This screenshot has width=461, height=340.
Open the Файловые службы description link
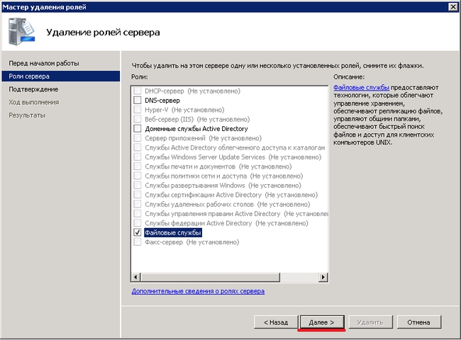[361, 88]
